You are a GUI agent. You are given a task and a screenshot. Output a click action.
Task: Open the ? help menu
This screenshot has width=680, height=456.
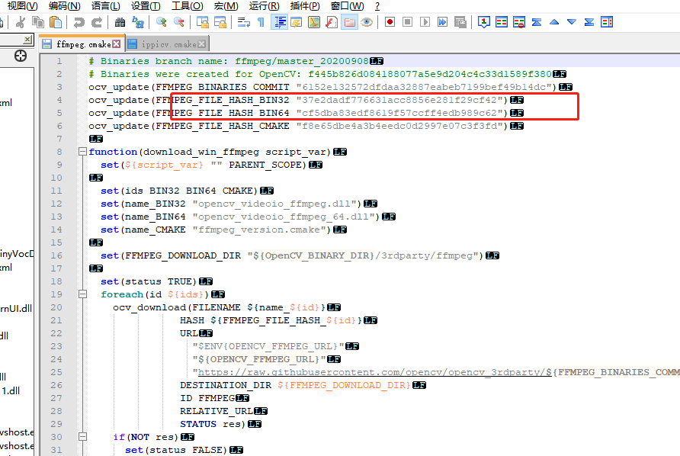point(377,6)
